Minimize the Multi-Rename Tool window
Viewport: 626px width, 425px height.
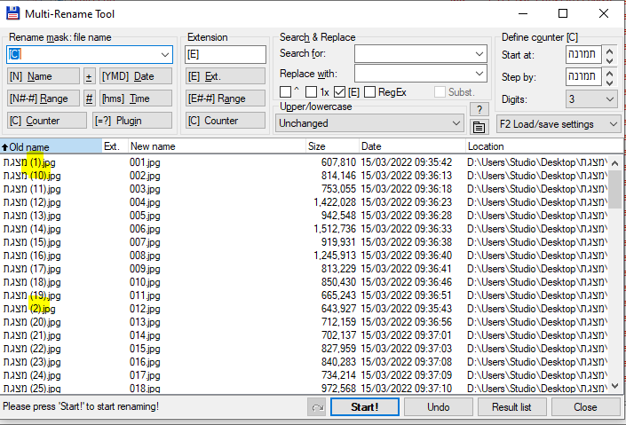coord(523,13)
